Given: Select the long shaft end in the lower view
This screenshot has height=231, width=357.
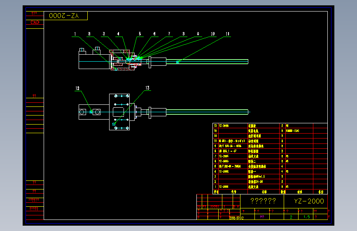Looking at the screenshot, I should [207, 112].
